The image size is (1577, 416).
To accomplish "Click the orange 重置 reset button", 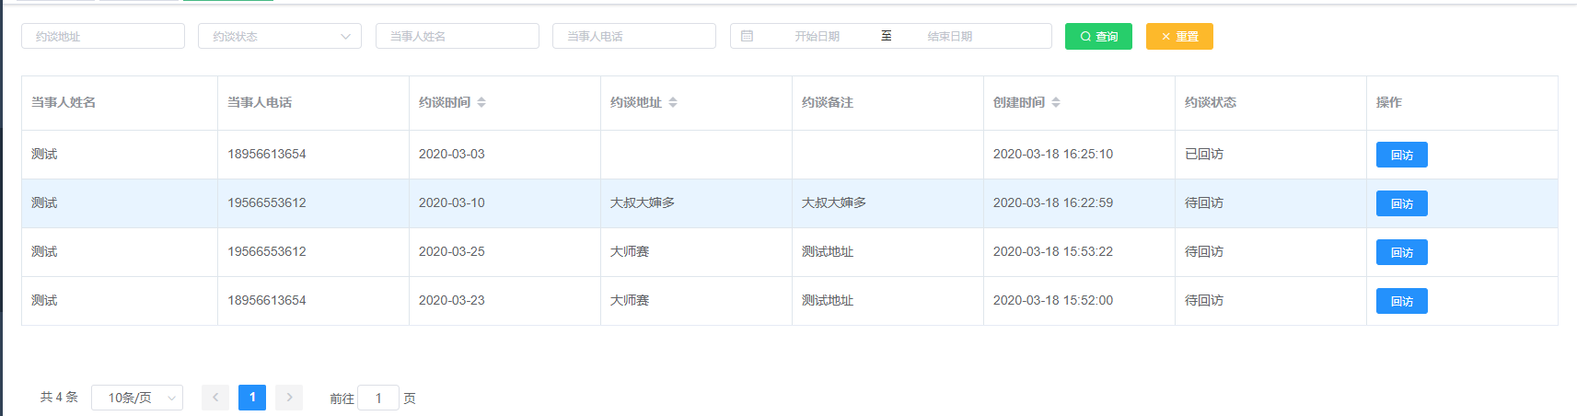I will pyautogui.click(x=1179, y=36).
